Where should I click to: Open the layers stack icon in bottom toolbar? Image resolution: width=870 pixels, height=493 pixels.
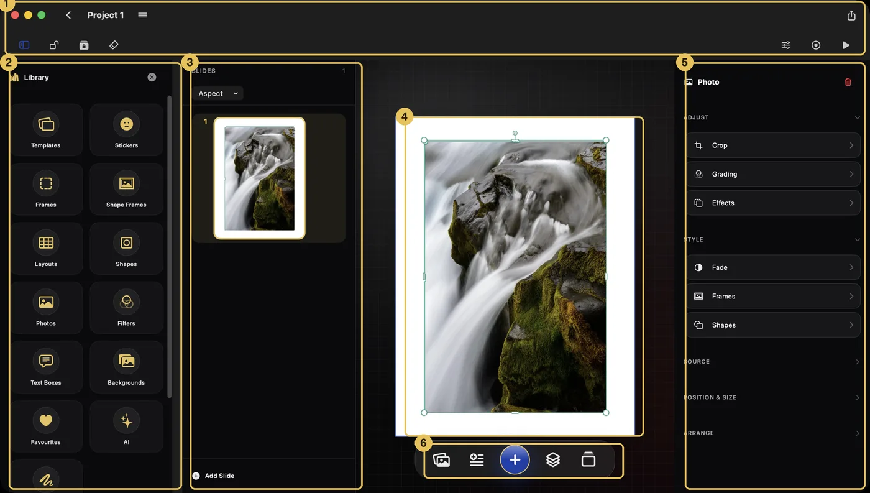(x=553, y=460)
